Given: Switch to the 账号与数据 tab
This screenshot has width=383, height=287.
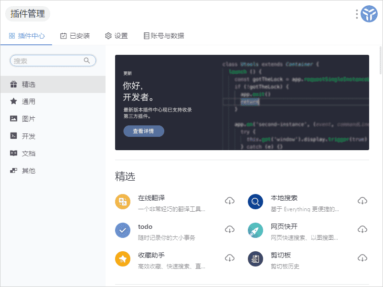Looking at the screenshot, I should pyautogui.click(x=164, y=35).
